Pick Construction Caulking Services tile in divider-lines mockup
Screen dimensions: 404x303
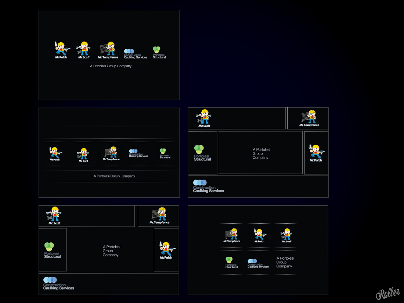point(138,153)
